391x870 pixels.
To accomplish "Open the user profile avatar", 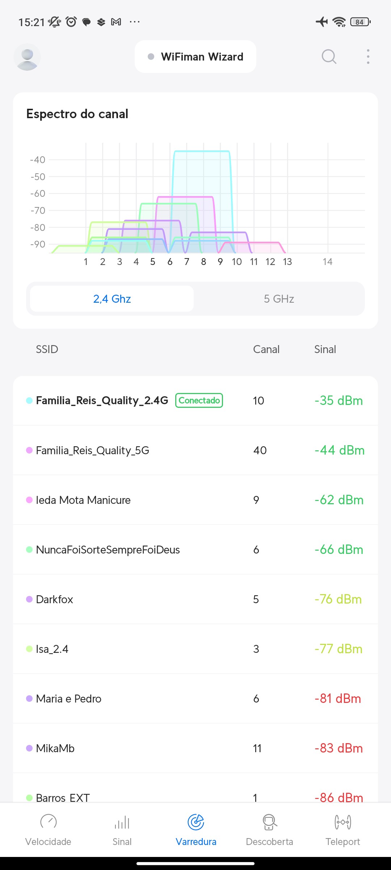I will click(x=27, y=57).
